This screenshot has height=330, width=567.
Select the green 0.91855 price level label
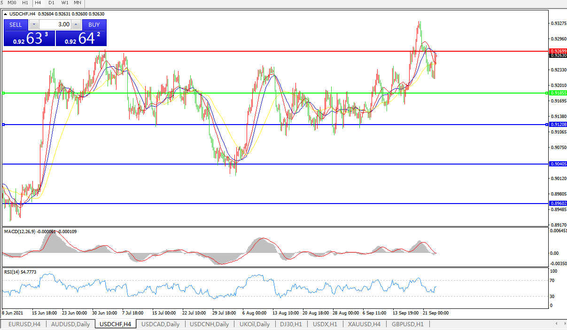tap(558, 93)
